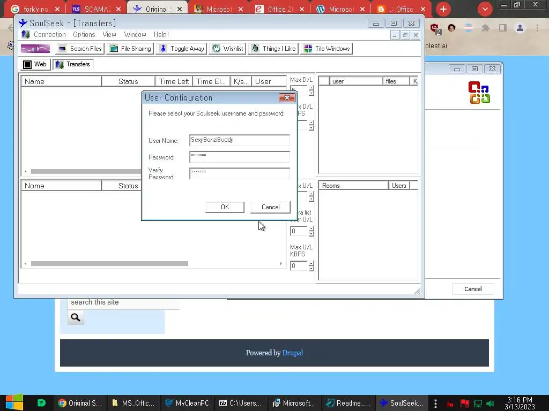The image size is (549, 411).
Task: Click the files column header in user list
Action: coord(396,81)
